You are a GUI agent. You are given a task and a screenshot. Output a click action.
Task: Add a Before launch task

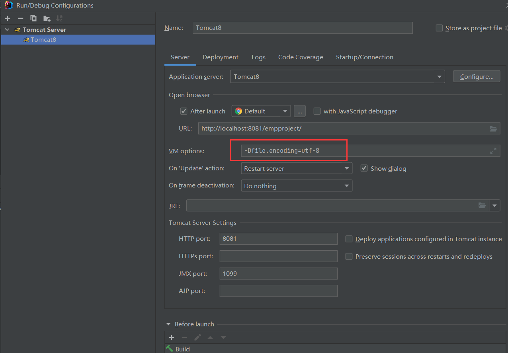pos(172,337)
